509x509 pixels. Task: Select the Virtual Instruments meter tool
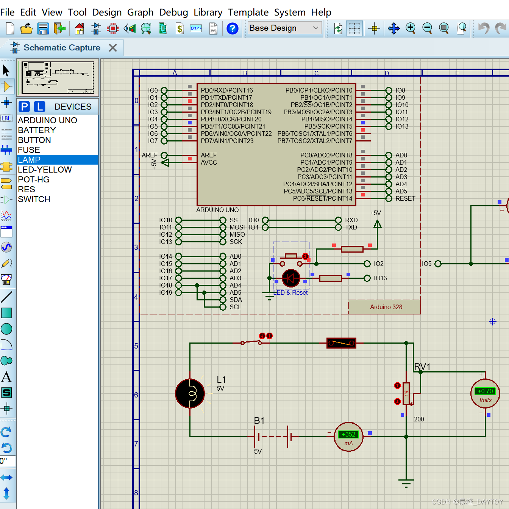[6, 279]
